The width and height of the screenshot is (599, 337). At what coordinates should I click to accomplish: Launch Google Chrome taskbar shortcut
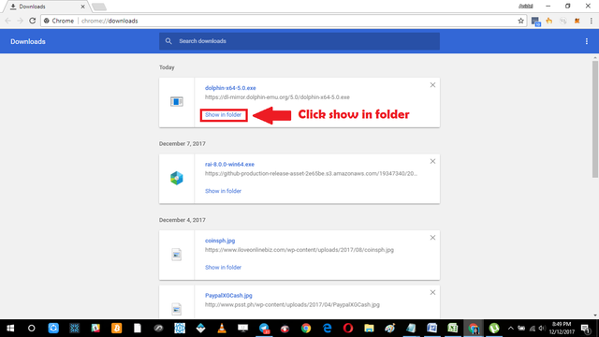click(x=306, y=329)
